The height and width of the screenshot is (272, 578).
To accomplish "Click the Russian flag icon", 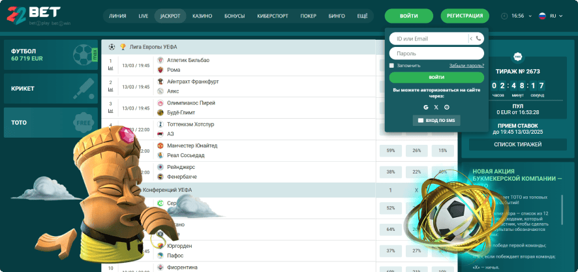I will (542, 16).
